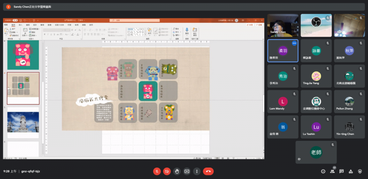This screenshot has height=179, width=368.
Task: Open the font name combo box
Action: pos(53,30)
